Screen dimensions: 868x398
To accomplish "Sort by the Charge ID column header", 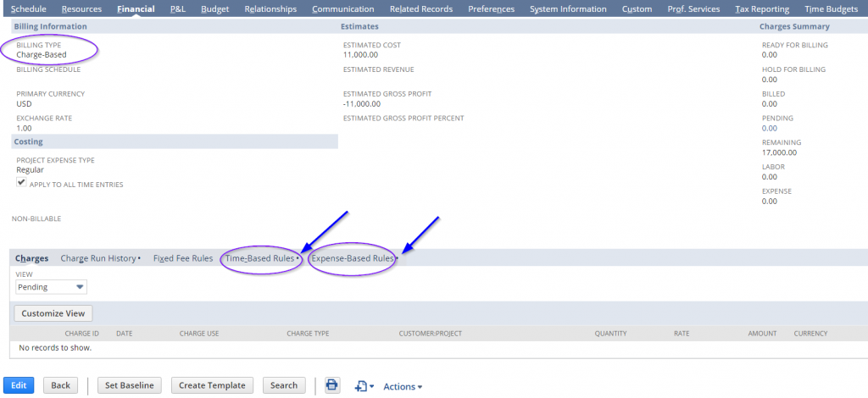I will pyautogui.click(x=82, y=334).
